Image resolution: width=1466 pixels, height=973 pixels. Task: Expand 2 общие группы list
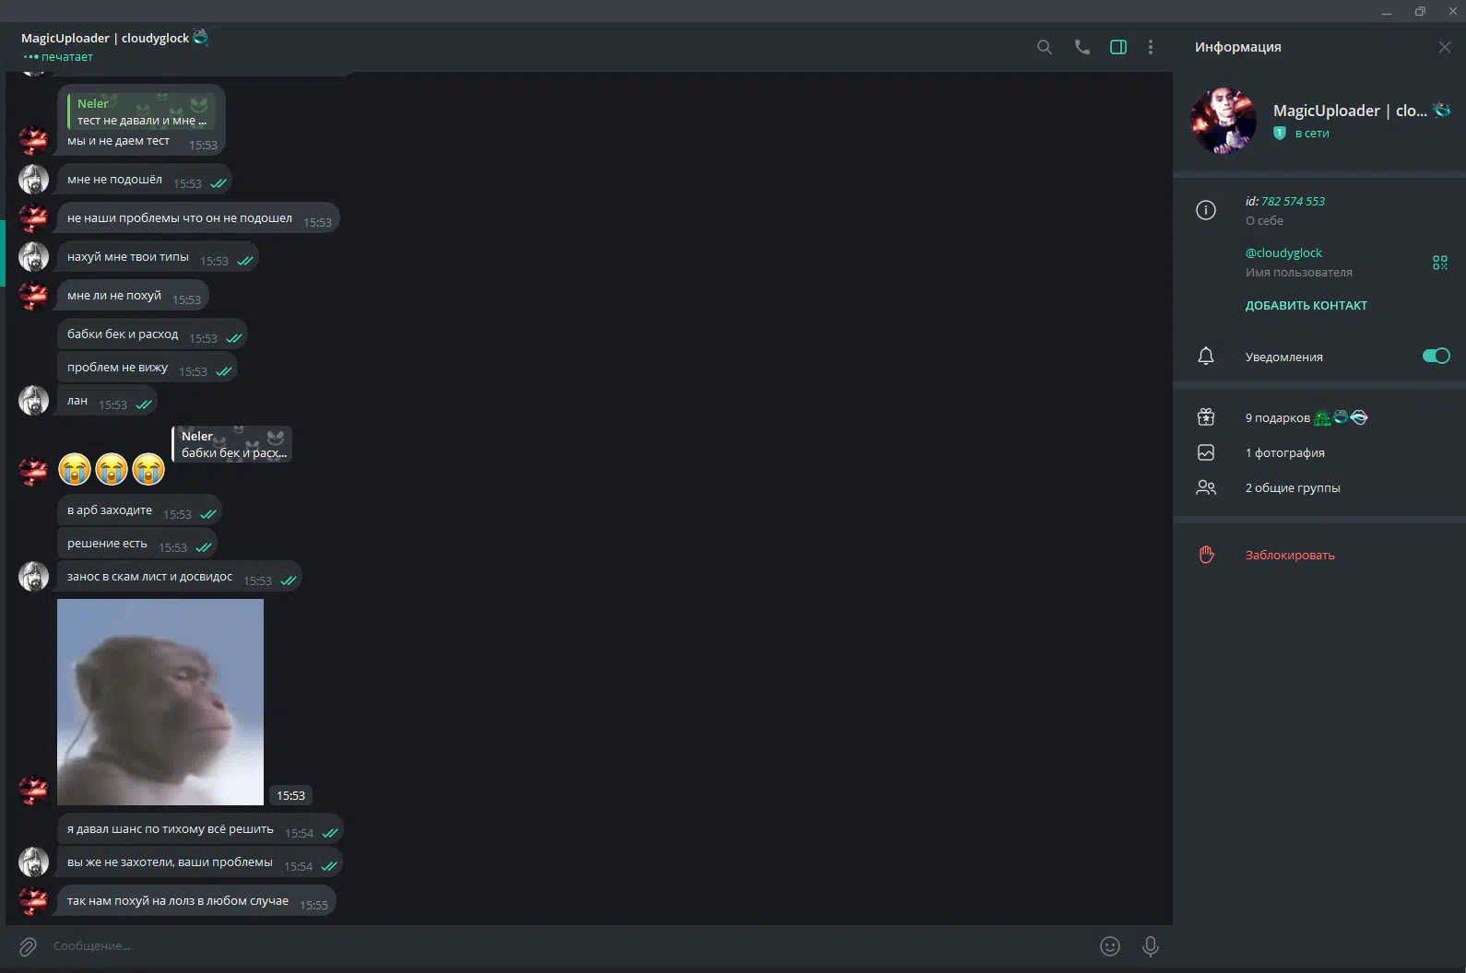(1292, 487)
